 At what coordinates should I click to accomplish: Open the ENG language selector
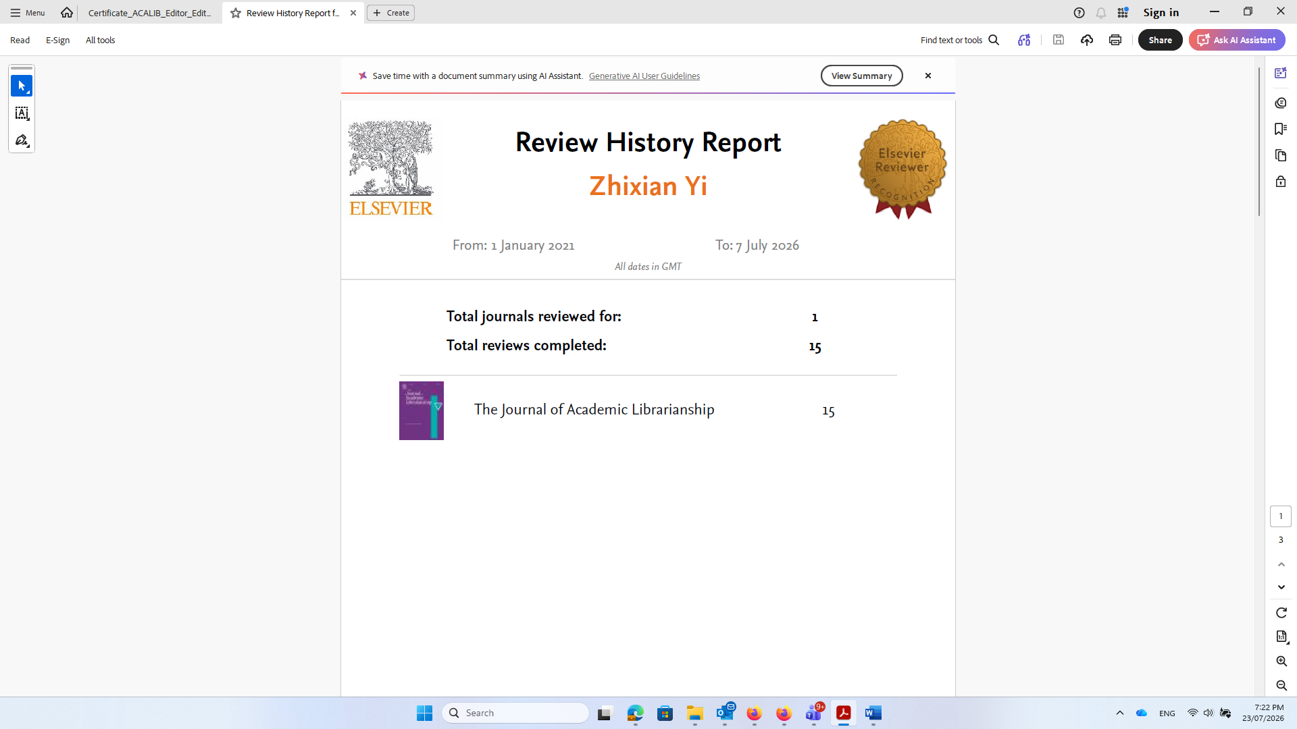click(x=1167, y=713)
